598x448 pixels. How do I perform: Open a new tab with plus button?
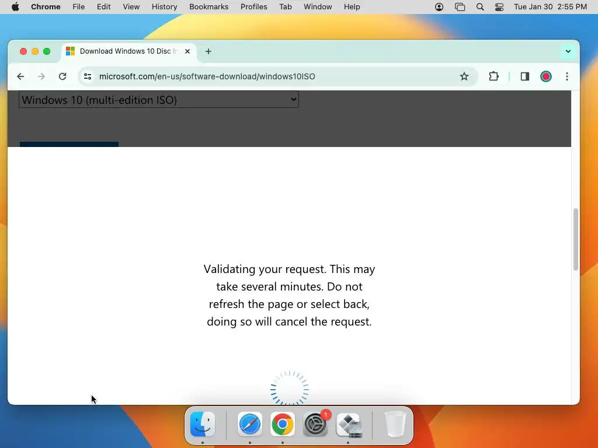(208, 51)
